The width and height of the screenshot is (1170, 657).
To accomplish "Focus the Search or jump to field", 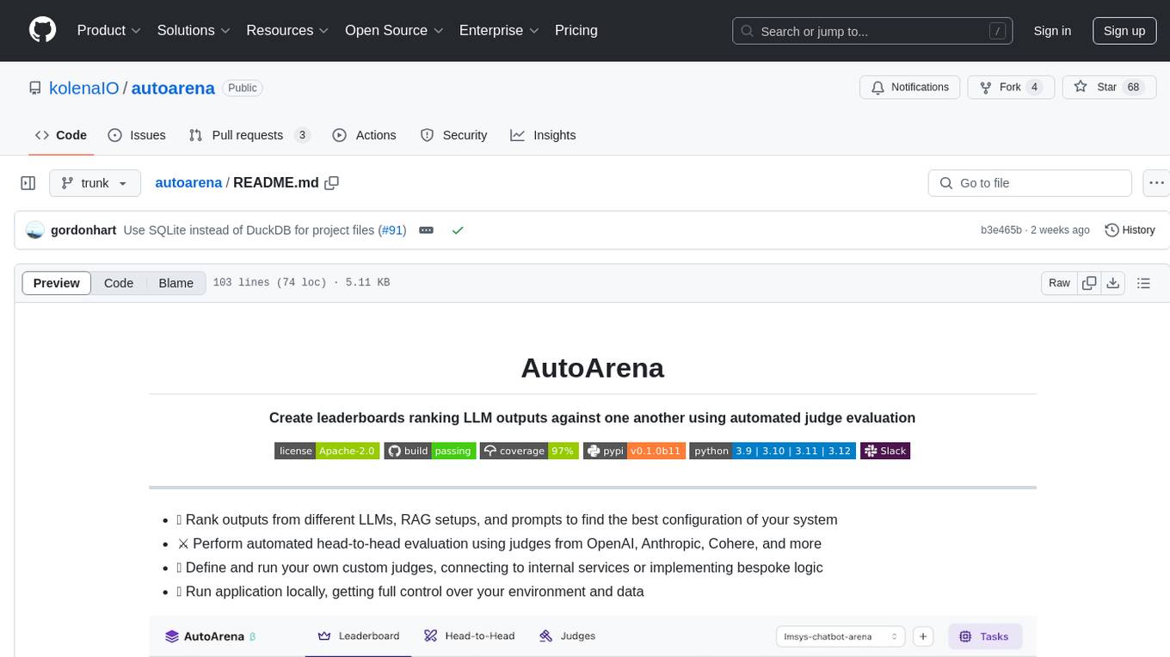I will (874, 31).
